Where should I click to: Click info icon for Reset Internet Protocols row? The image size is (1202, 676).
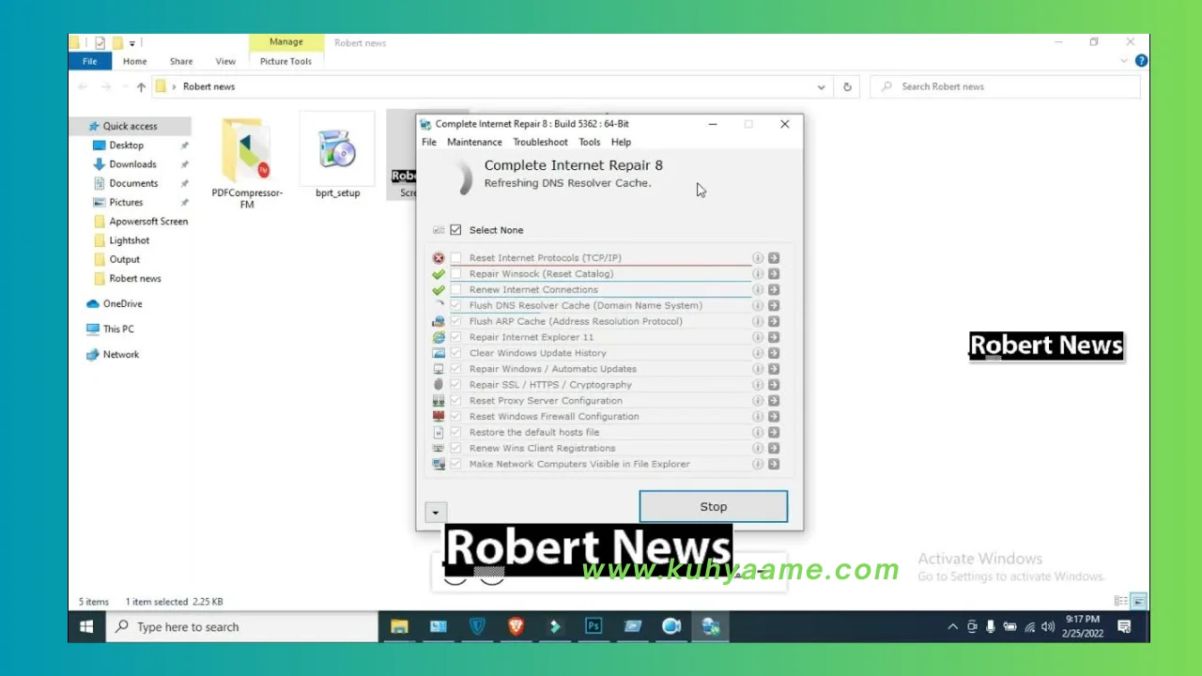click(x=758, y=258)
